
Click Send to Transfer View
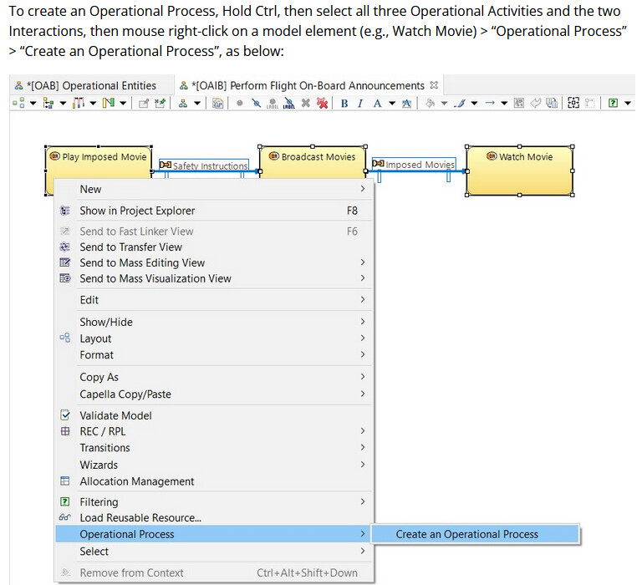130,247
